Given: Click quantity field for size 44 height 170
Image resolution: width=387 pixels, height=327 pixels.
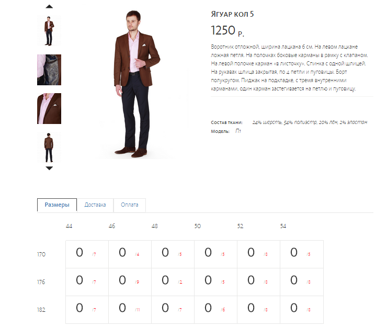Looking at the screenshot, I should click(79, 252).
